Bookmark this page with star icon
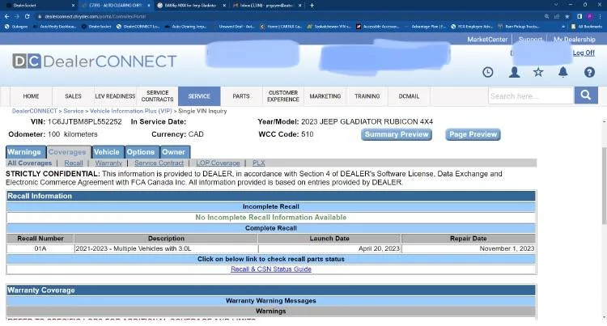Image resolution: width=607 pixels, height=326 pixels. [x=567, y=17]
